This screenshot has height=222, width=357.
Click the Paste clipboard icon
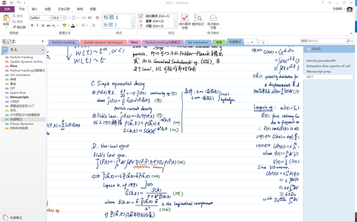6,18
